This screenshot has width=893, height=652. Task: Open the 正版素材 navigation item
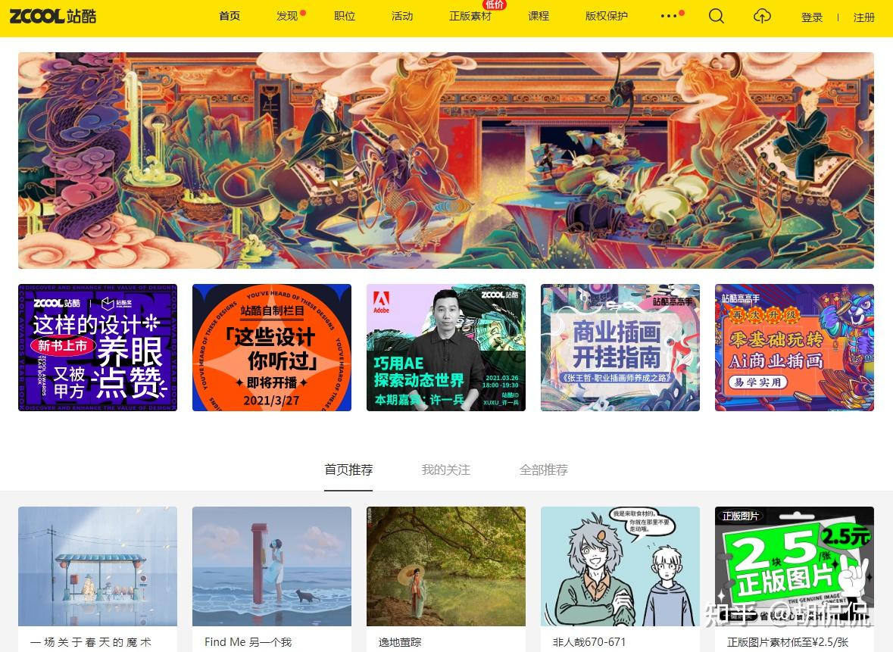point(470,16)
